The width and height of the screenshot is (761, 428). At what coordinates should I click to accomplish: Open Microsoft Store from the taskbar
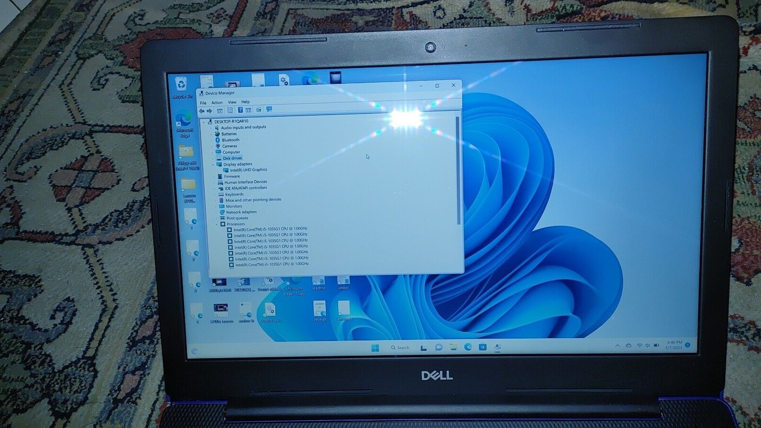(483, 347)
